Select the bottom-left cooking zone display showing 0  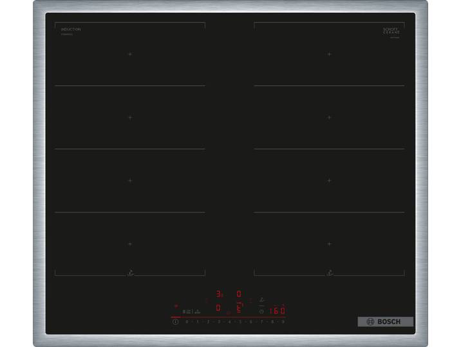click(x=218, y=308)
